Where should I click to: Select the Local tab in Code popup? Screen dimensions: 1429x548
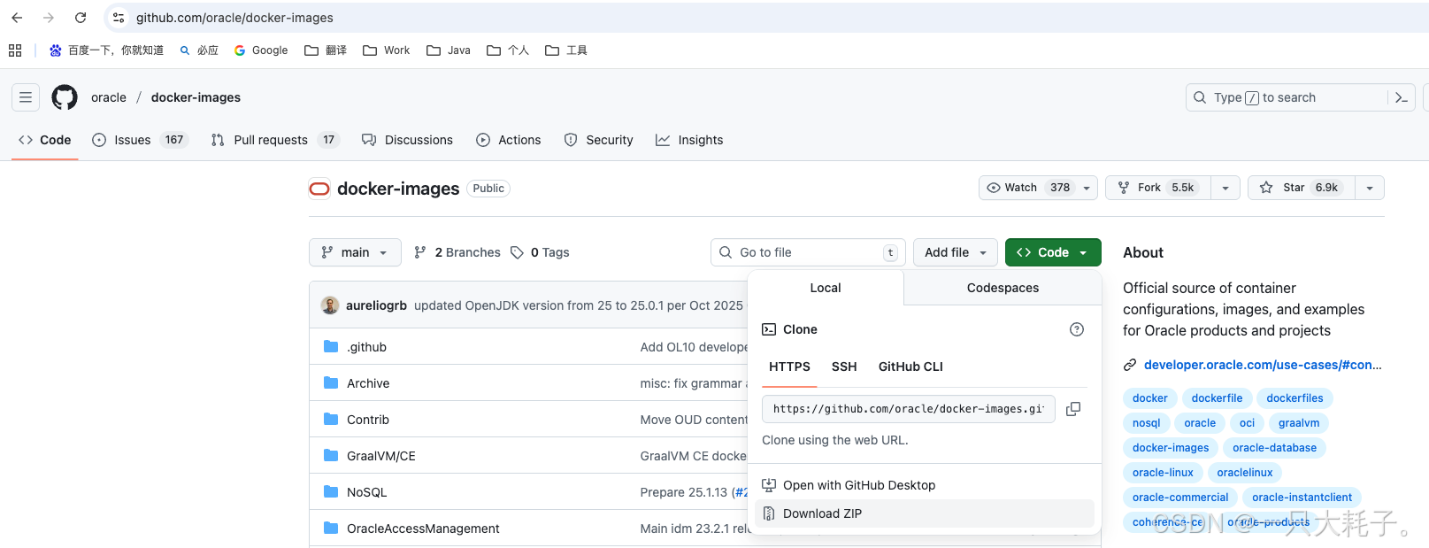826,288
